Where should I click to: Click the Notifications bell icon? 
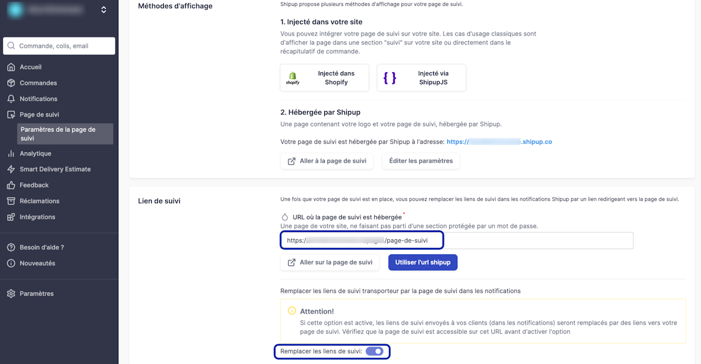tap(11, 99)
